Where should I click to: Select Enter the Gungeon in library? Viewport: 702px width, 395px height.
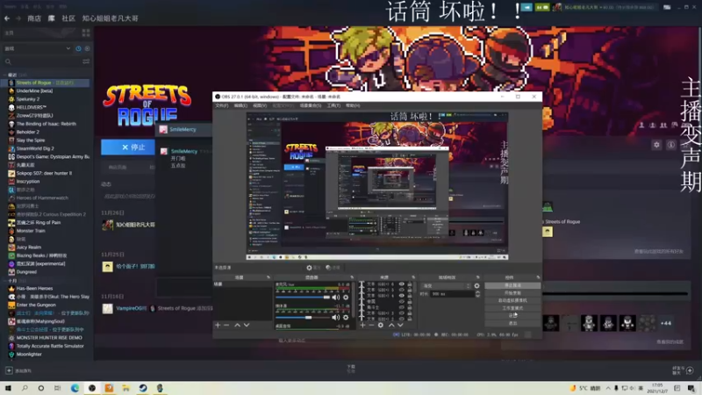(36, 305)
